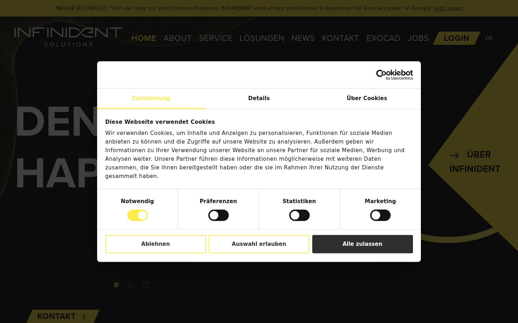Click the Ablehnen button
The height and width of the screenshot is (323, 518).
[155, 244]
